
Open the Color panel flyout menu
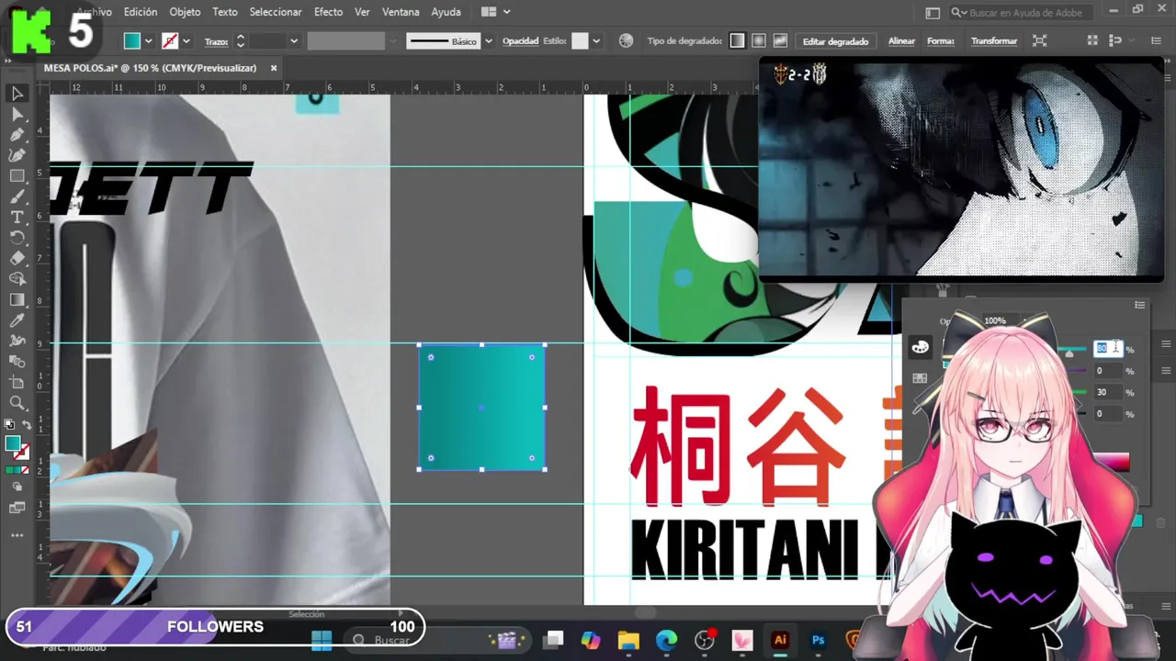click(x=1139, y=306)
